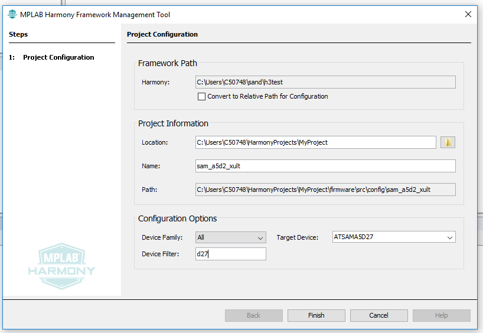Click the Harmony label
Viewport: 483px width, 333px height.
coord(155,82)
